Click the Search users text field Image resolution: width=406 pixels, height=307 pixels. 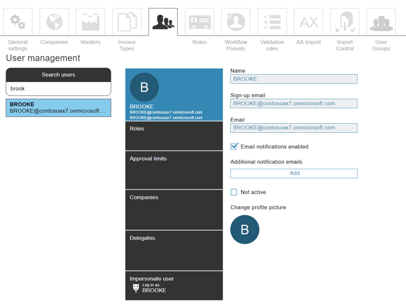pyautogui.click(x=58, y=89)
